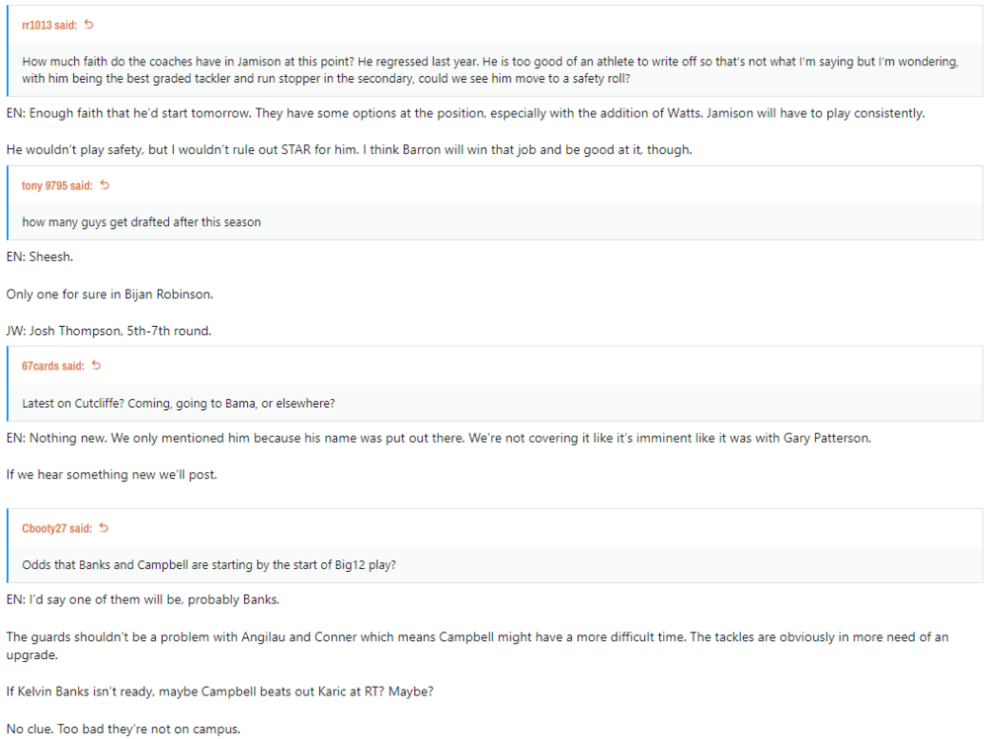Jump to tony 9795's original post arrow

coord(105,185)
